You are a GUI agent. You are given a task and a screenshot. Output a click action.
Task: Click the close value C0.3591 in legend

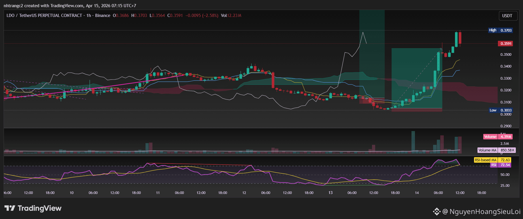point(175,16)
